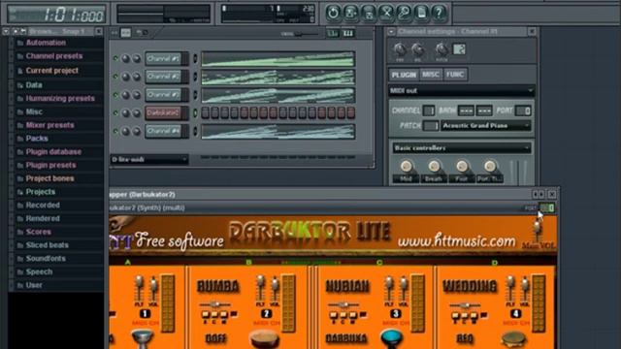
Task: Open the MIDI out plugin dropdown
Action: tap(462, 90)
